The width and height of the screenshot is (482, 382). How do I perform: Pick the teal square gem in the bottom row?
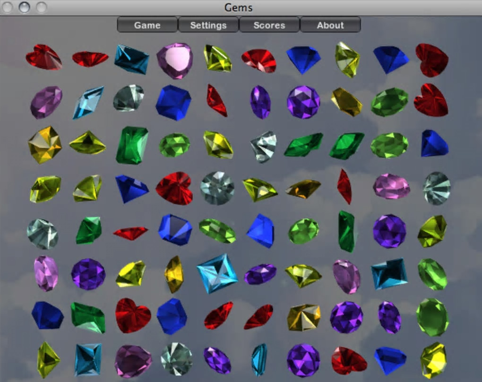[88, 360]
